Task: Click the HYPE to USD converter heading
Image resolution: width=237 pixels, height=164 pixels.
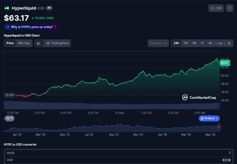Action: [x=20, y=144]
